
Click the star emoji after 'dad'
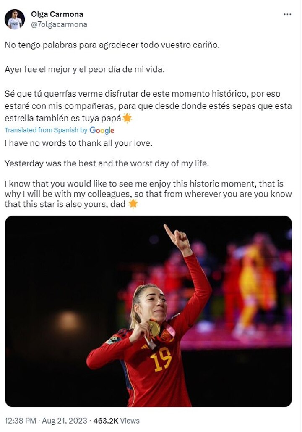click(x=133, y=204)
